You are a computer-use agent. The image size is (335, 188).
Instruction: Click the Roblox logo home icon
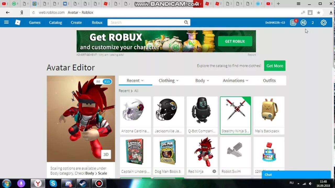(x=18, y=22)
